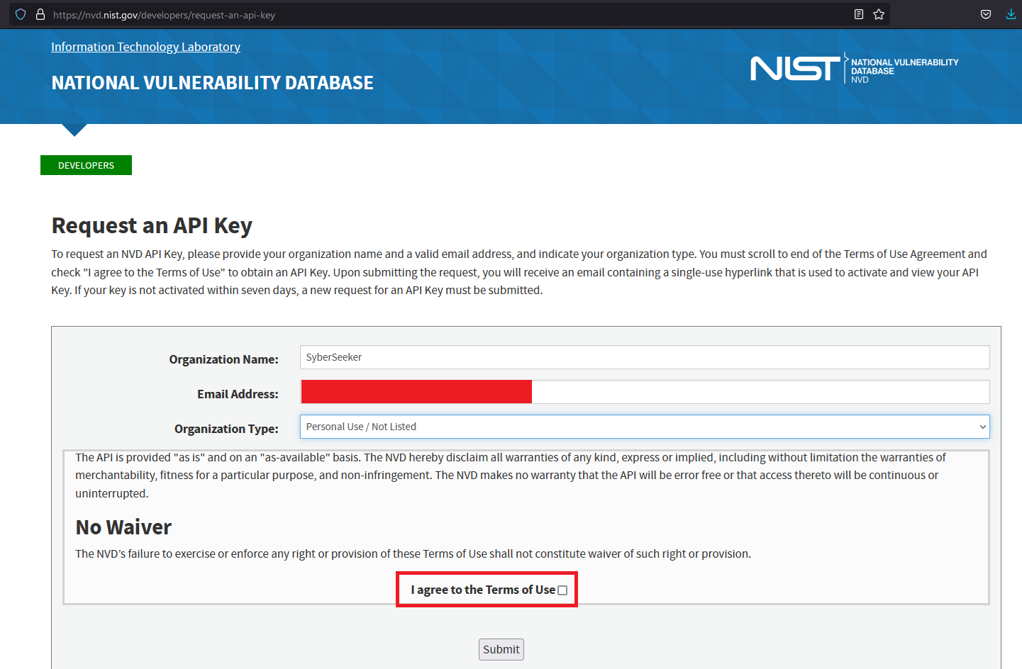This screenshot has height=669, width=1022.
Task: Click the No Waiver heading
Action: 123,527
